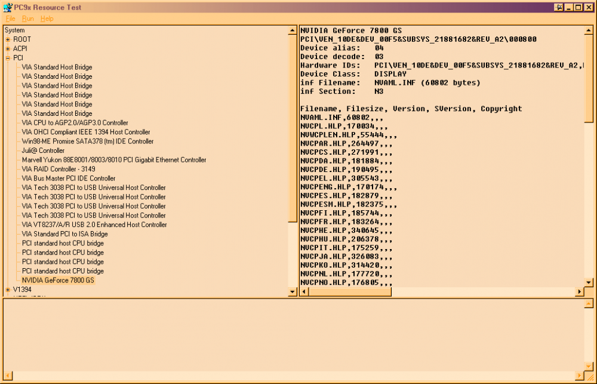Image resolution: width=597 pixels, height=384 pixels.
Task: Select Marvell Yukon Gigabit Ethernet Controller entry
Action: click(x=113, y=160)
